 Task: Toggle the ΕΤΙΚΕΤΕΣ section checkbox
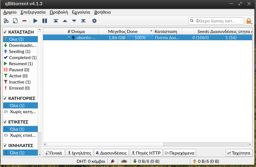5,122
